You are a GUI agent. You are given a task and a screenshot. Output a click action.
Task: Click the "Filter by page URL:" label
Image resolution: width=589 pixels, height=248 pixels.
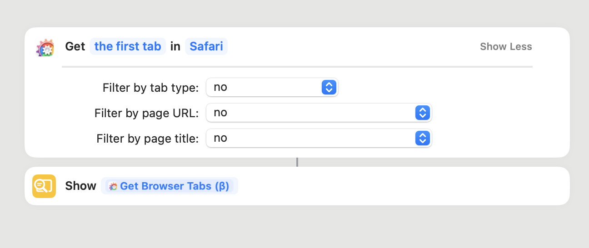(x=146, y=113)
